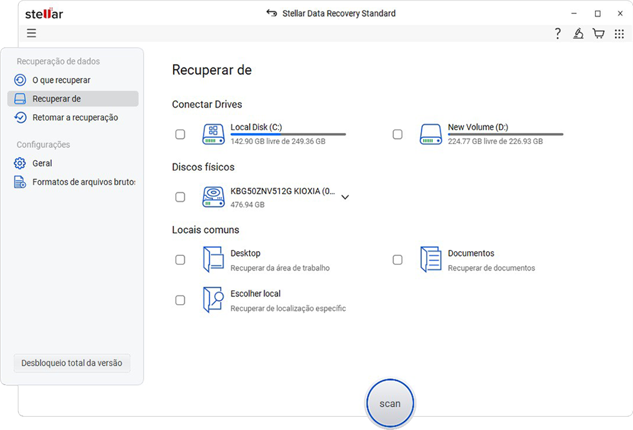Image resolution: width=633 pixels, height=430 pixels.
Task: Click Recuperar de documentos text
Action: pyautogui.click(x=491, y=268)
